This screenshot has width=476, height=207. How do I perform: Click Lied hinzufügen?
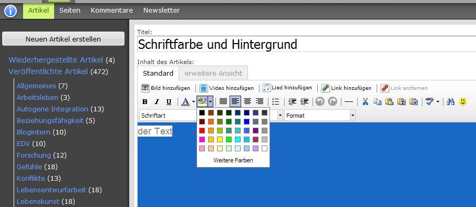coord(287,88)
